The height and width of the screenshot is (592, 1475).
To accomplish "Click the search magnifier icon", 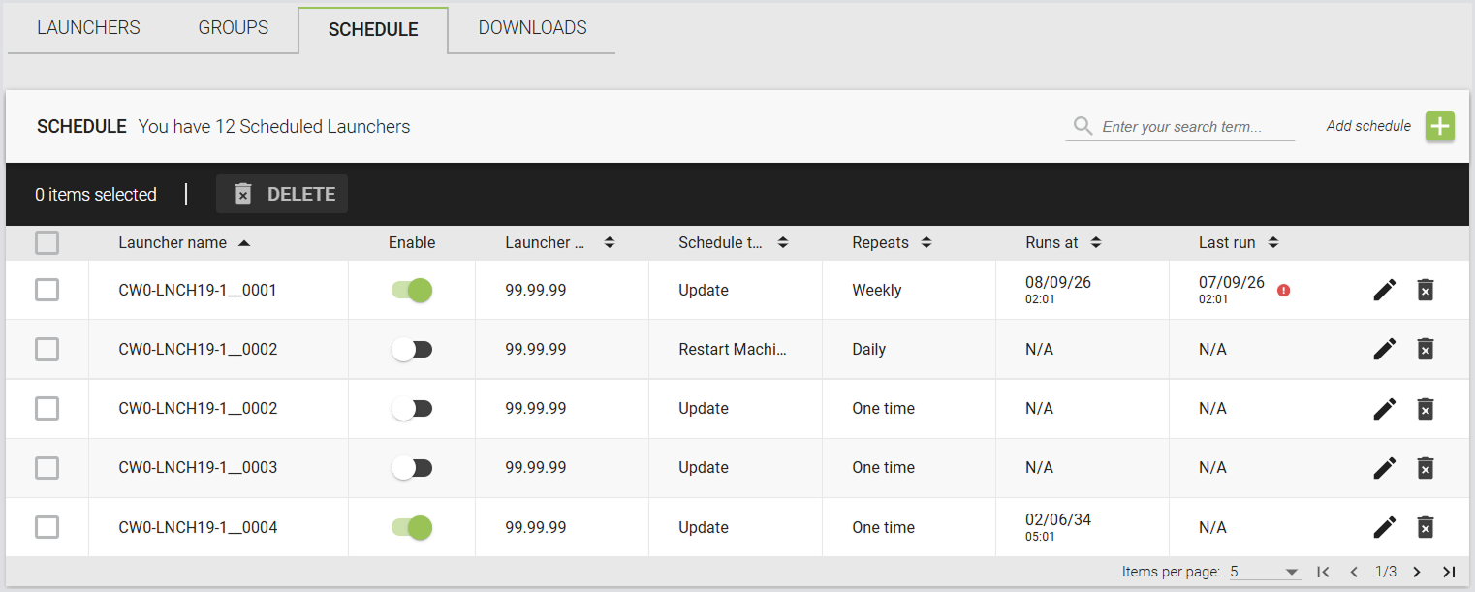I will point(1083,127).
